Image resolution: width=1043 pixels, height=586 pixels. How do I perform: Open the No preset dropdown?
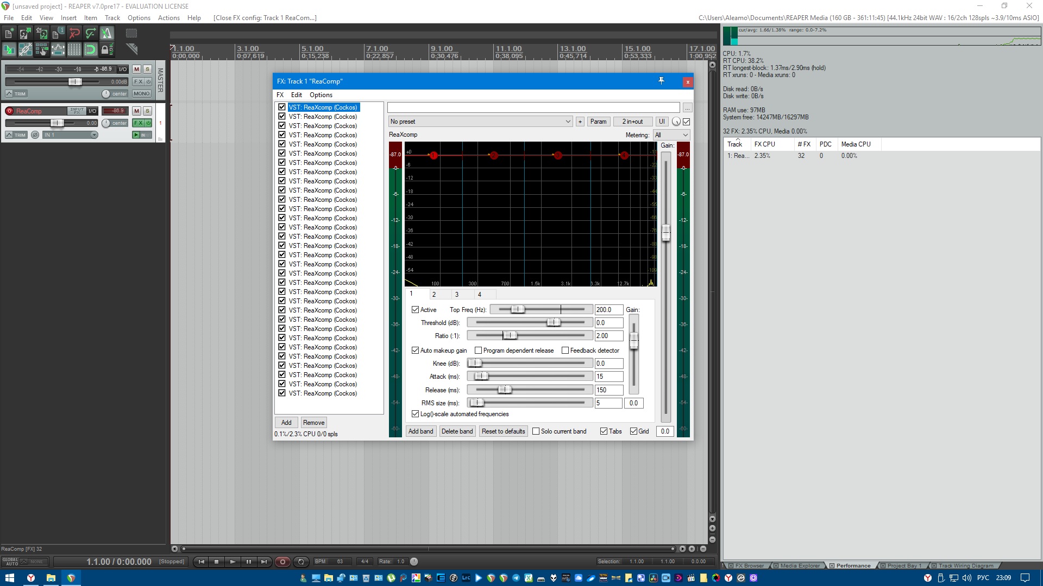[x=480, y=122]
